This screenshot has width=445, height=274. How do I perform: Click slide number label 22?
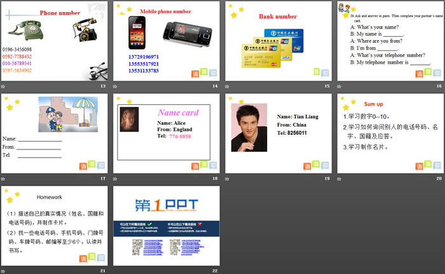click(215, 271)
